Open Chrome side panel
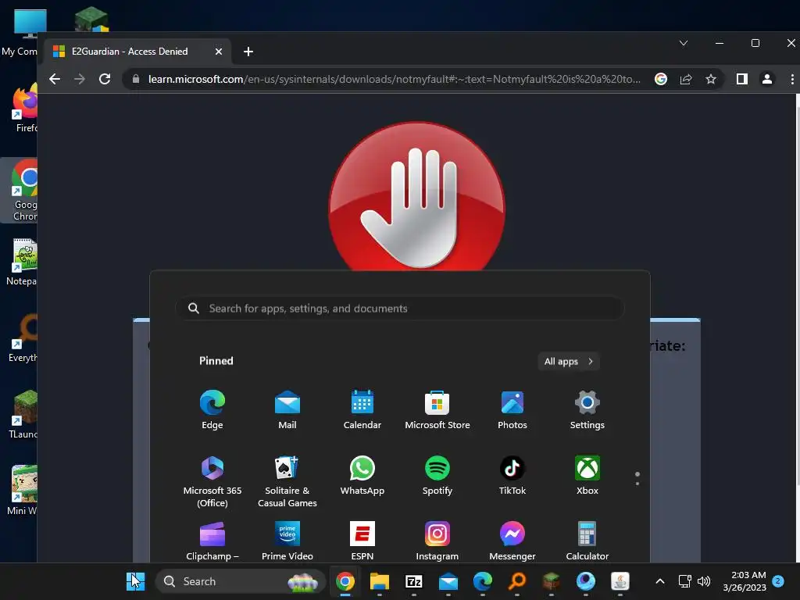 coord(742,79)
